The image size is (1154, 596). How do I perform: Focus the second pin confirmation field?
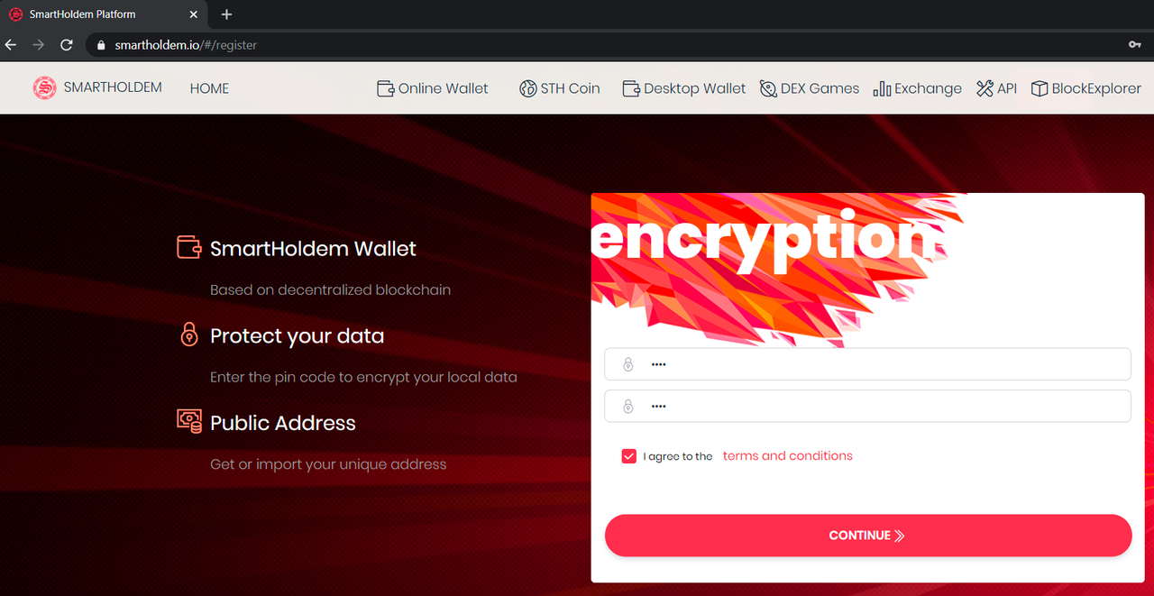867,406
